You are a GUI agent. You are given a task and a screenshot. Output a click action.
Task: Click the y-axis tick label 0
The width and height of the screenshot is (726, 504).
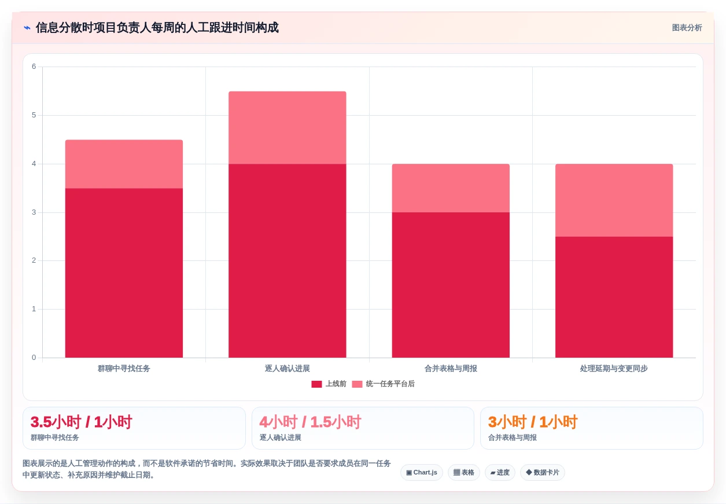(x=34, y=358)
